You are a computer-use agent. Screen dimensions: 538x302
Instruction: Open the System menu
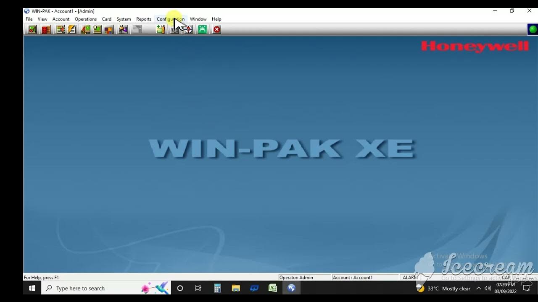[124, 19]
